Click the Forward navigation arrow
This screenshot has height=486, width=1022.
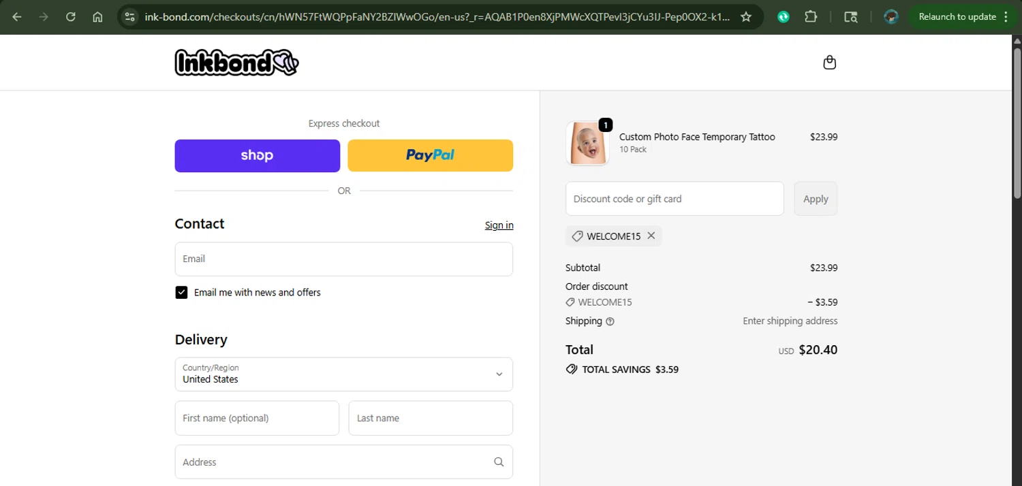44,17
